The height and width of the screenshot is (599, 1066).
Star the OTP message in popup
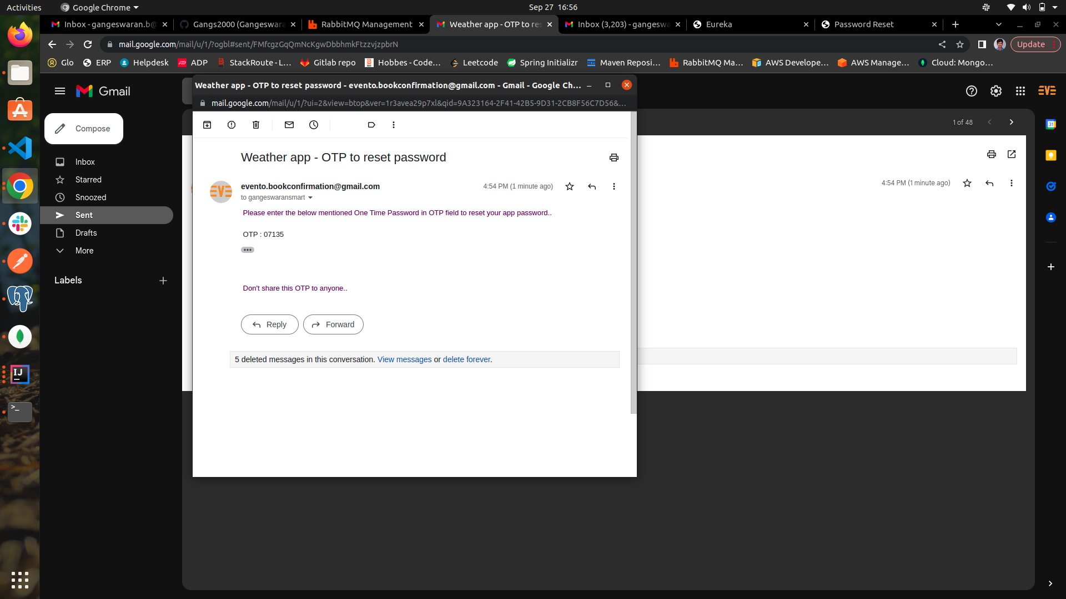coord(570,186)
